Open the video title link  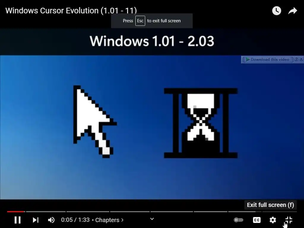71,11
